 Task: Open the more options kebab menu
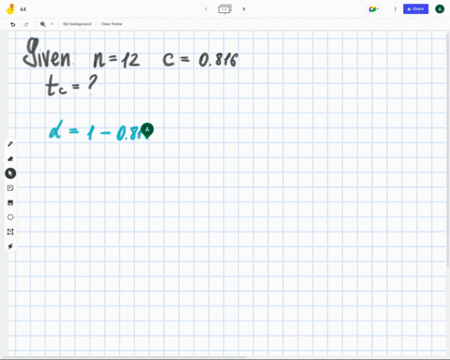(x=395, y=9)
